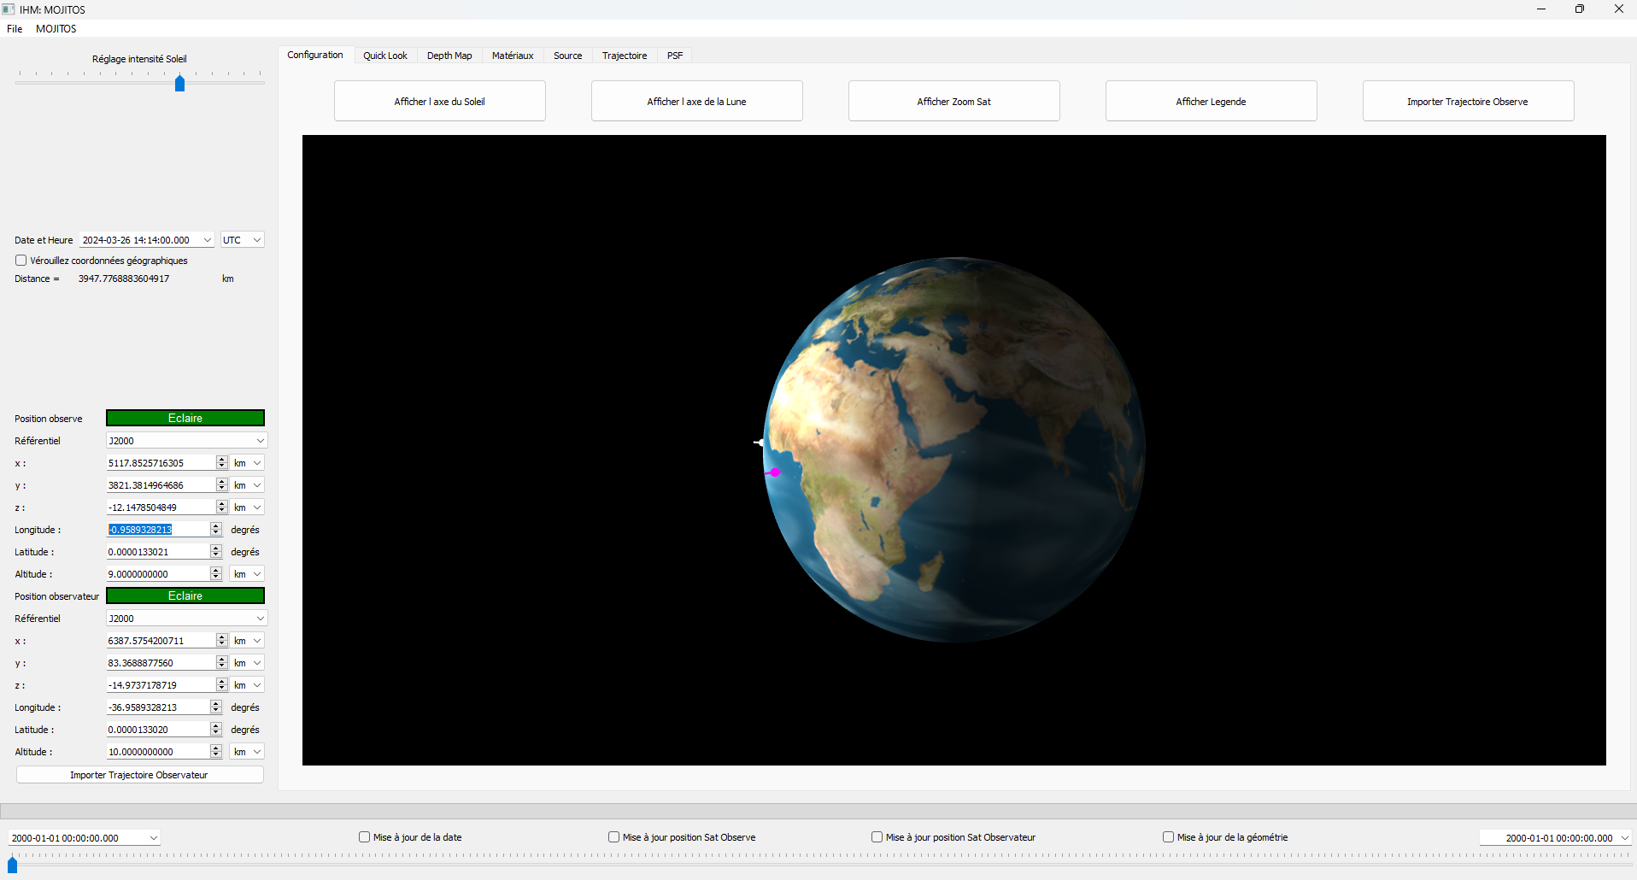This screenshot has height=880, width=1637.
Task: Open the MOJITOS menu
Action: [56, 29]
